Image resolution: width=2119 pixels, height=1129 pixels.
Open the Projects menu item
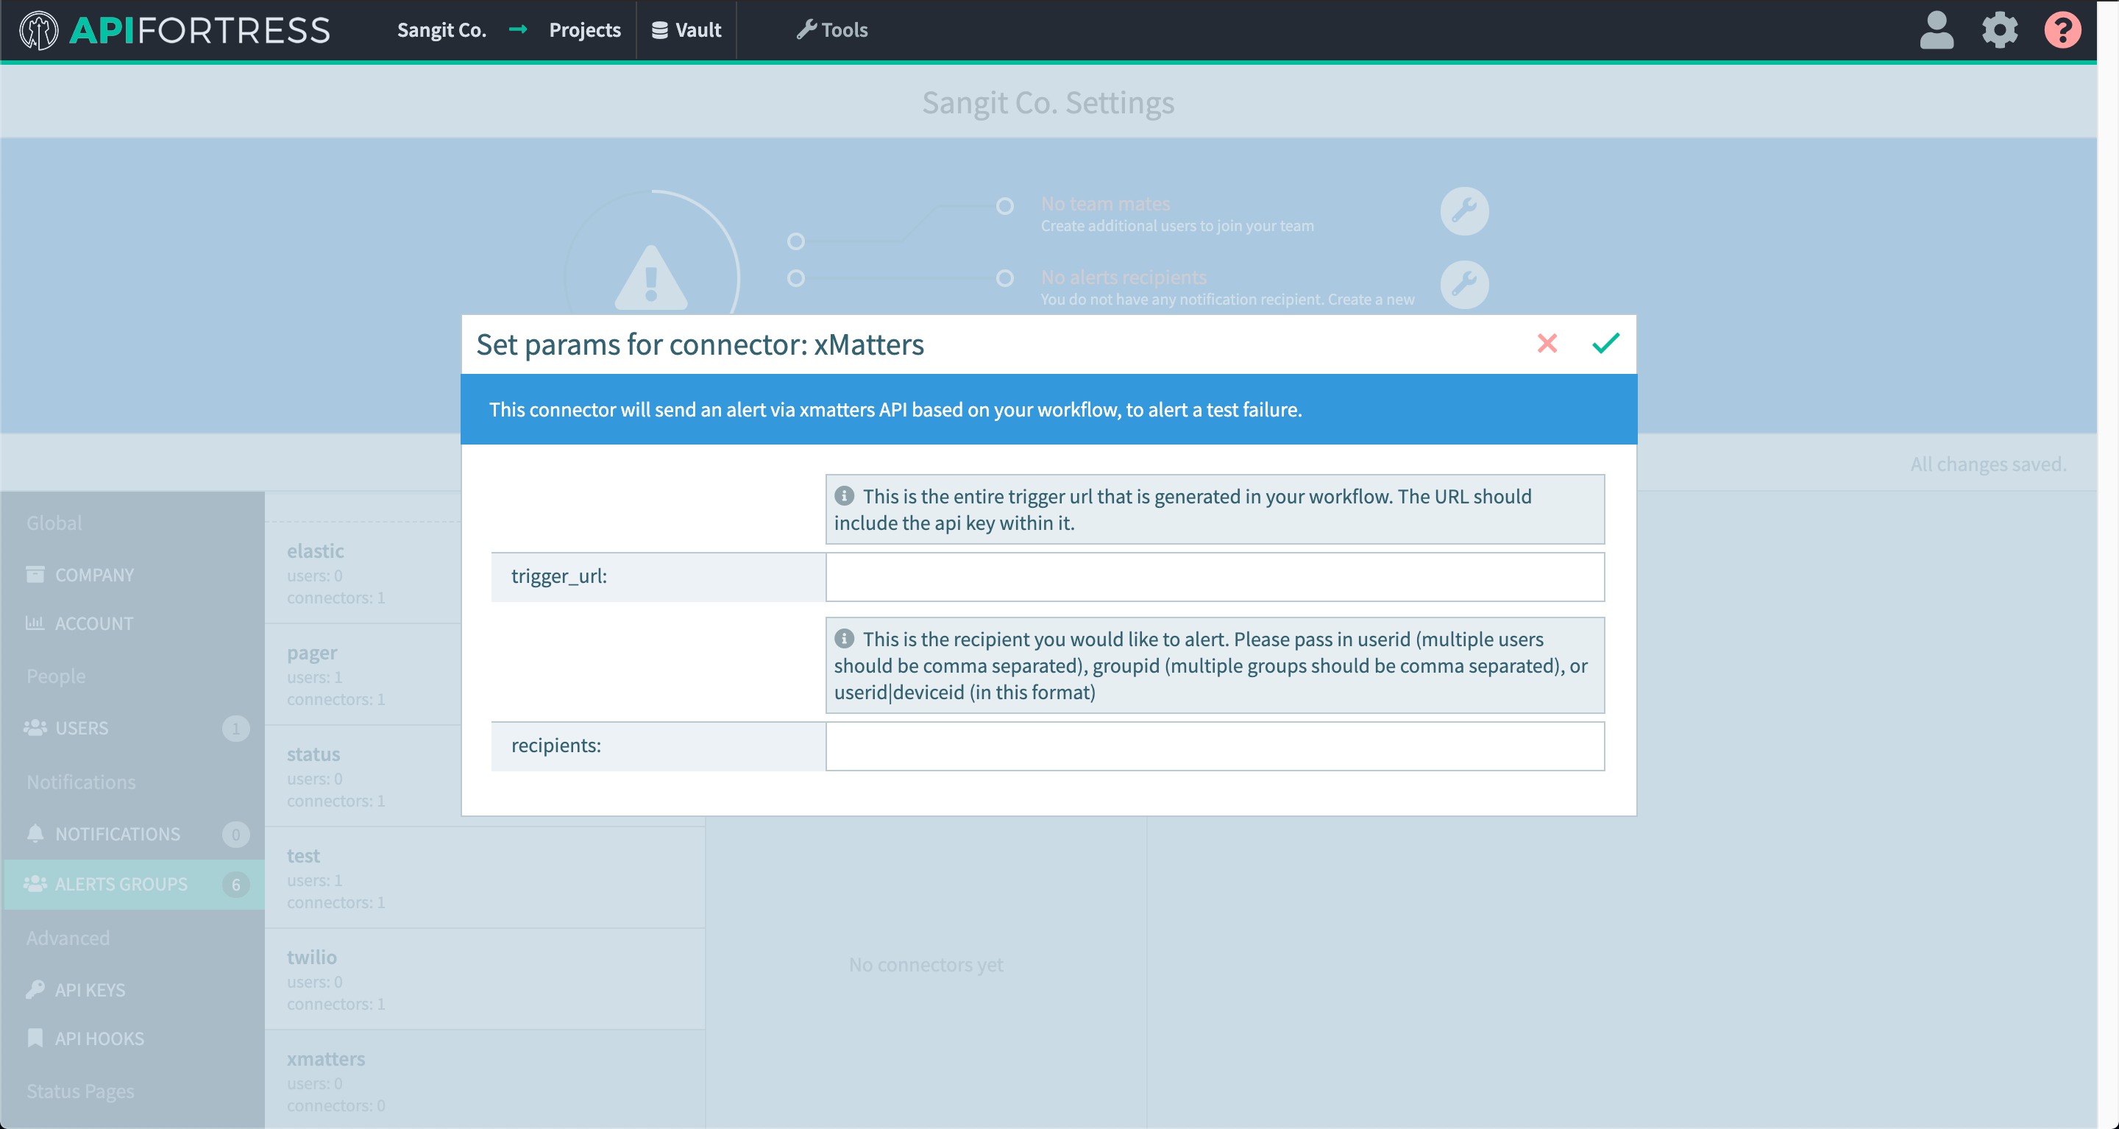[585, 29]
